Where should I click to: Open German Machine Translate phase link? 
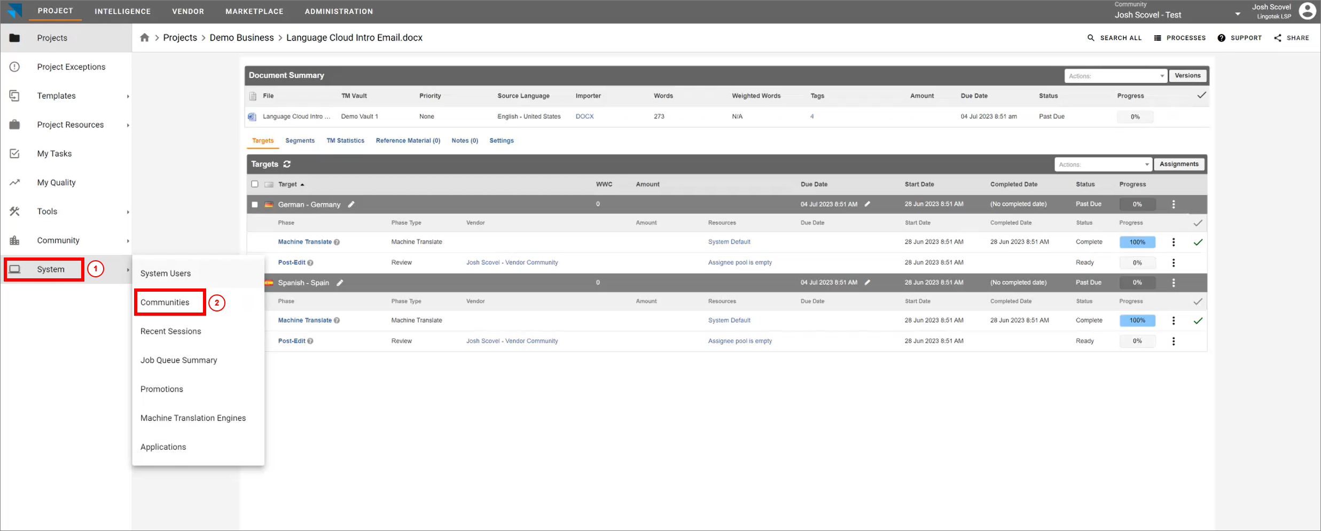(x=304, y=242)
